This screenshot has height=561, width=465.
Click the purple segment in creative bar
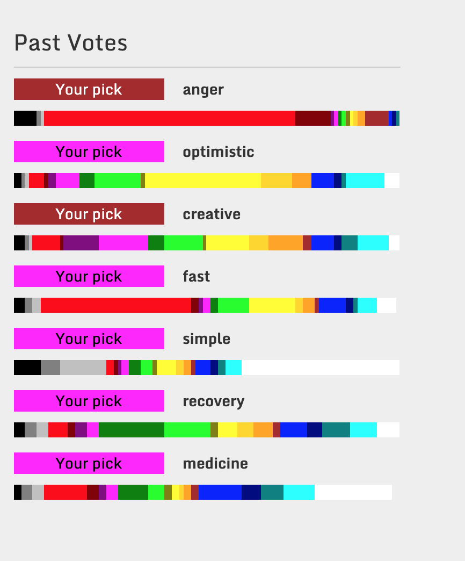click(81, 242)
